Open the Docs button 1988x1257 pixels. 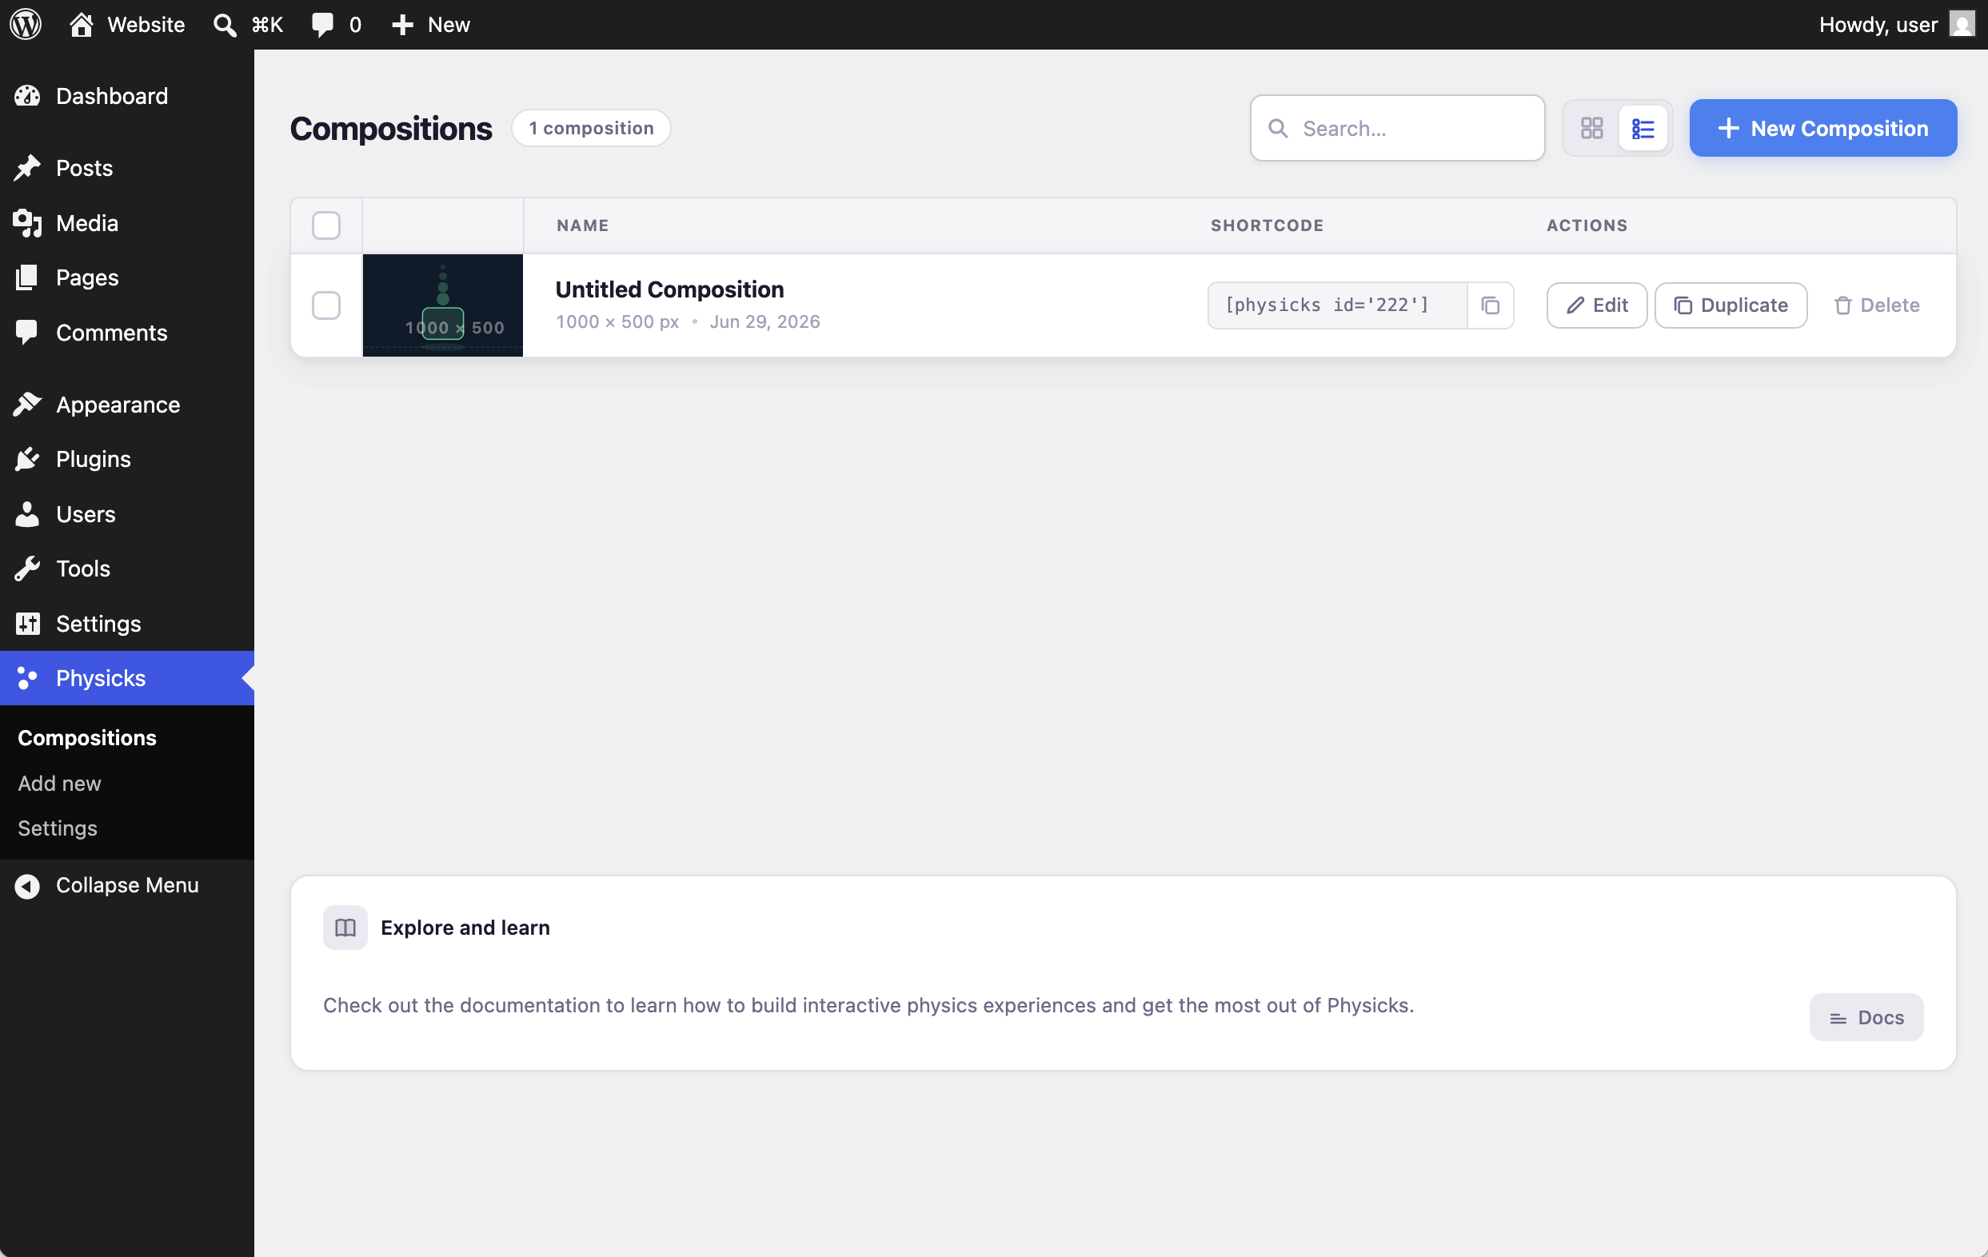coord(1866,1017)
